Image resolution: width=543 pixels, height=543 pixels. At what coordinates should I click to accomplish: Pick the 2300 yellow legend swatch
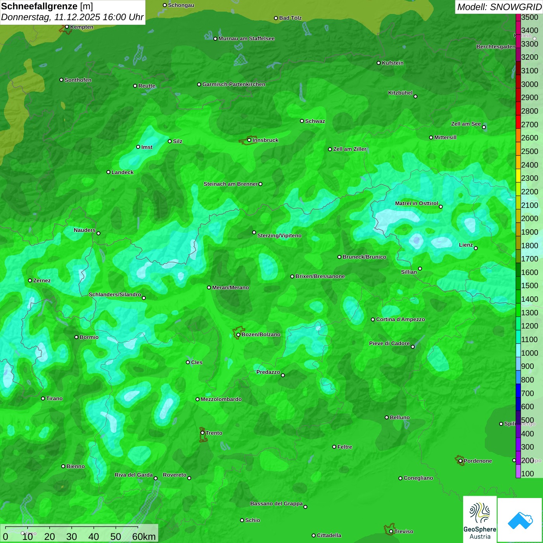[x=518, y=176]
